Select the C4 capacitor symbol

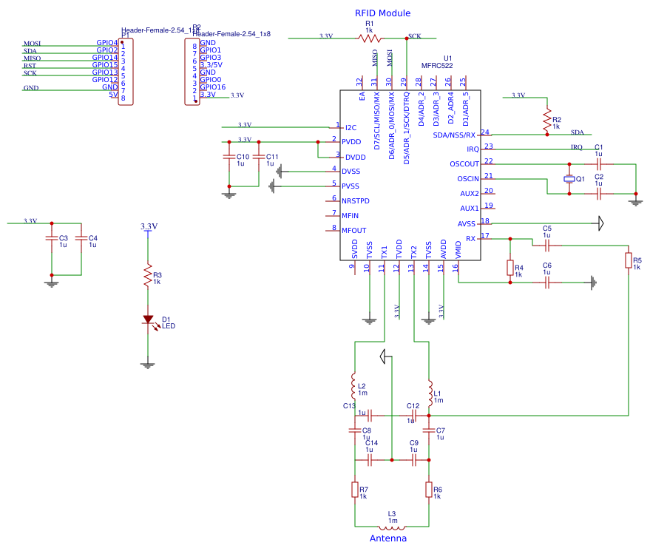pos(81,238)
